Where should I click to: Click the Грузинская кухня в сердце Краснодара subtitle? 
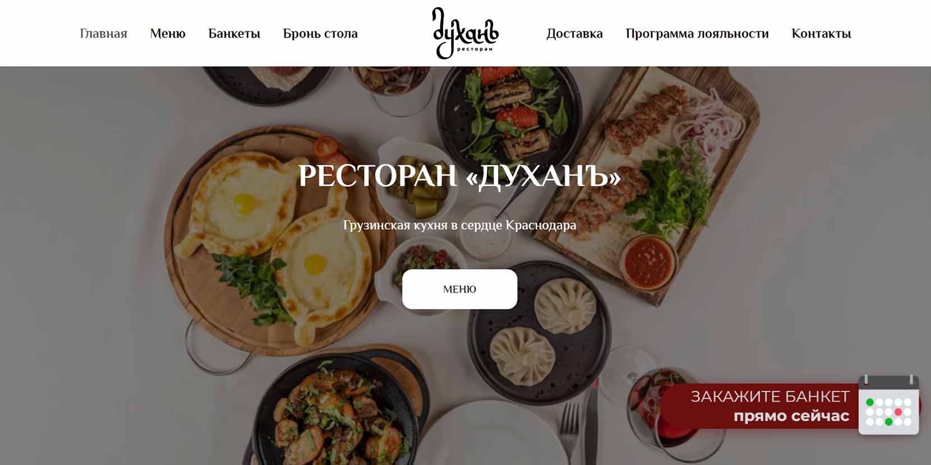pyautogui.click(x=459, y=225)
